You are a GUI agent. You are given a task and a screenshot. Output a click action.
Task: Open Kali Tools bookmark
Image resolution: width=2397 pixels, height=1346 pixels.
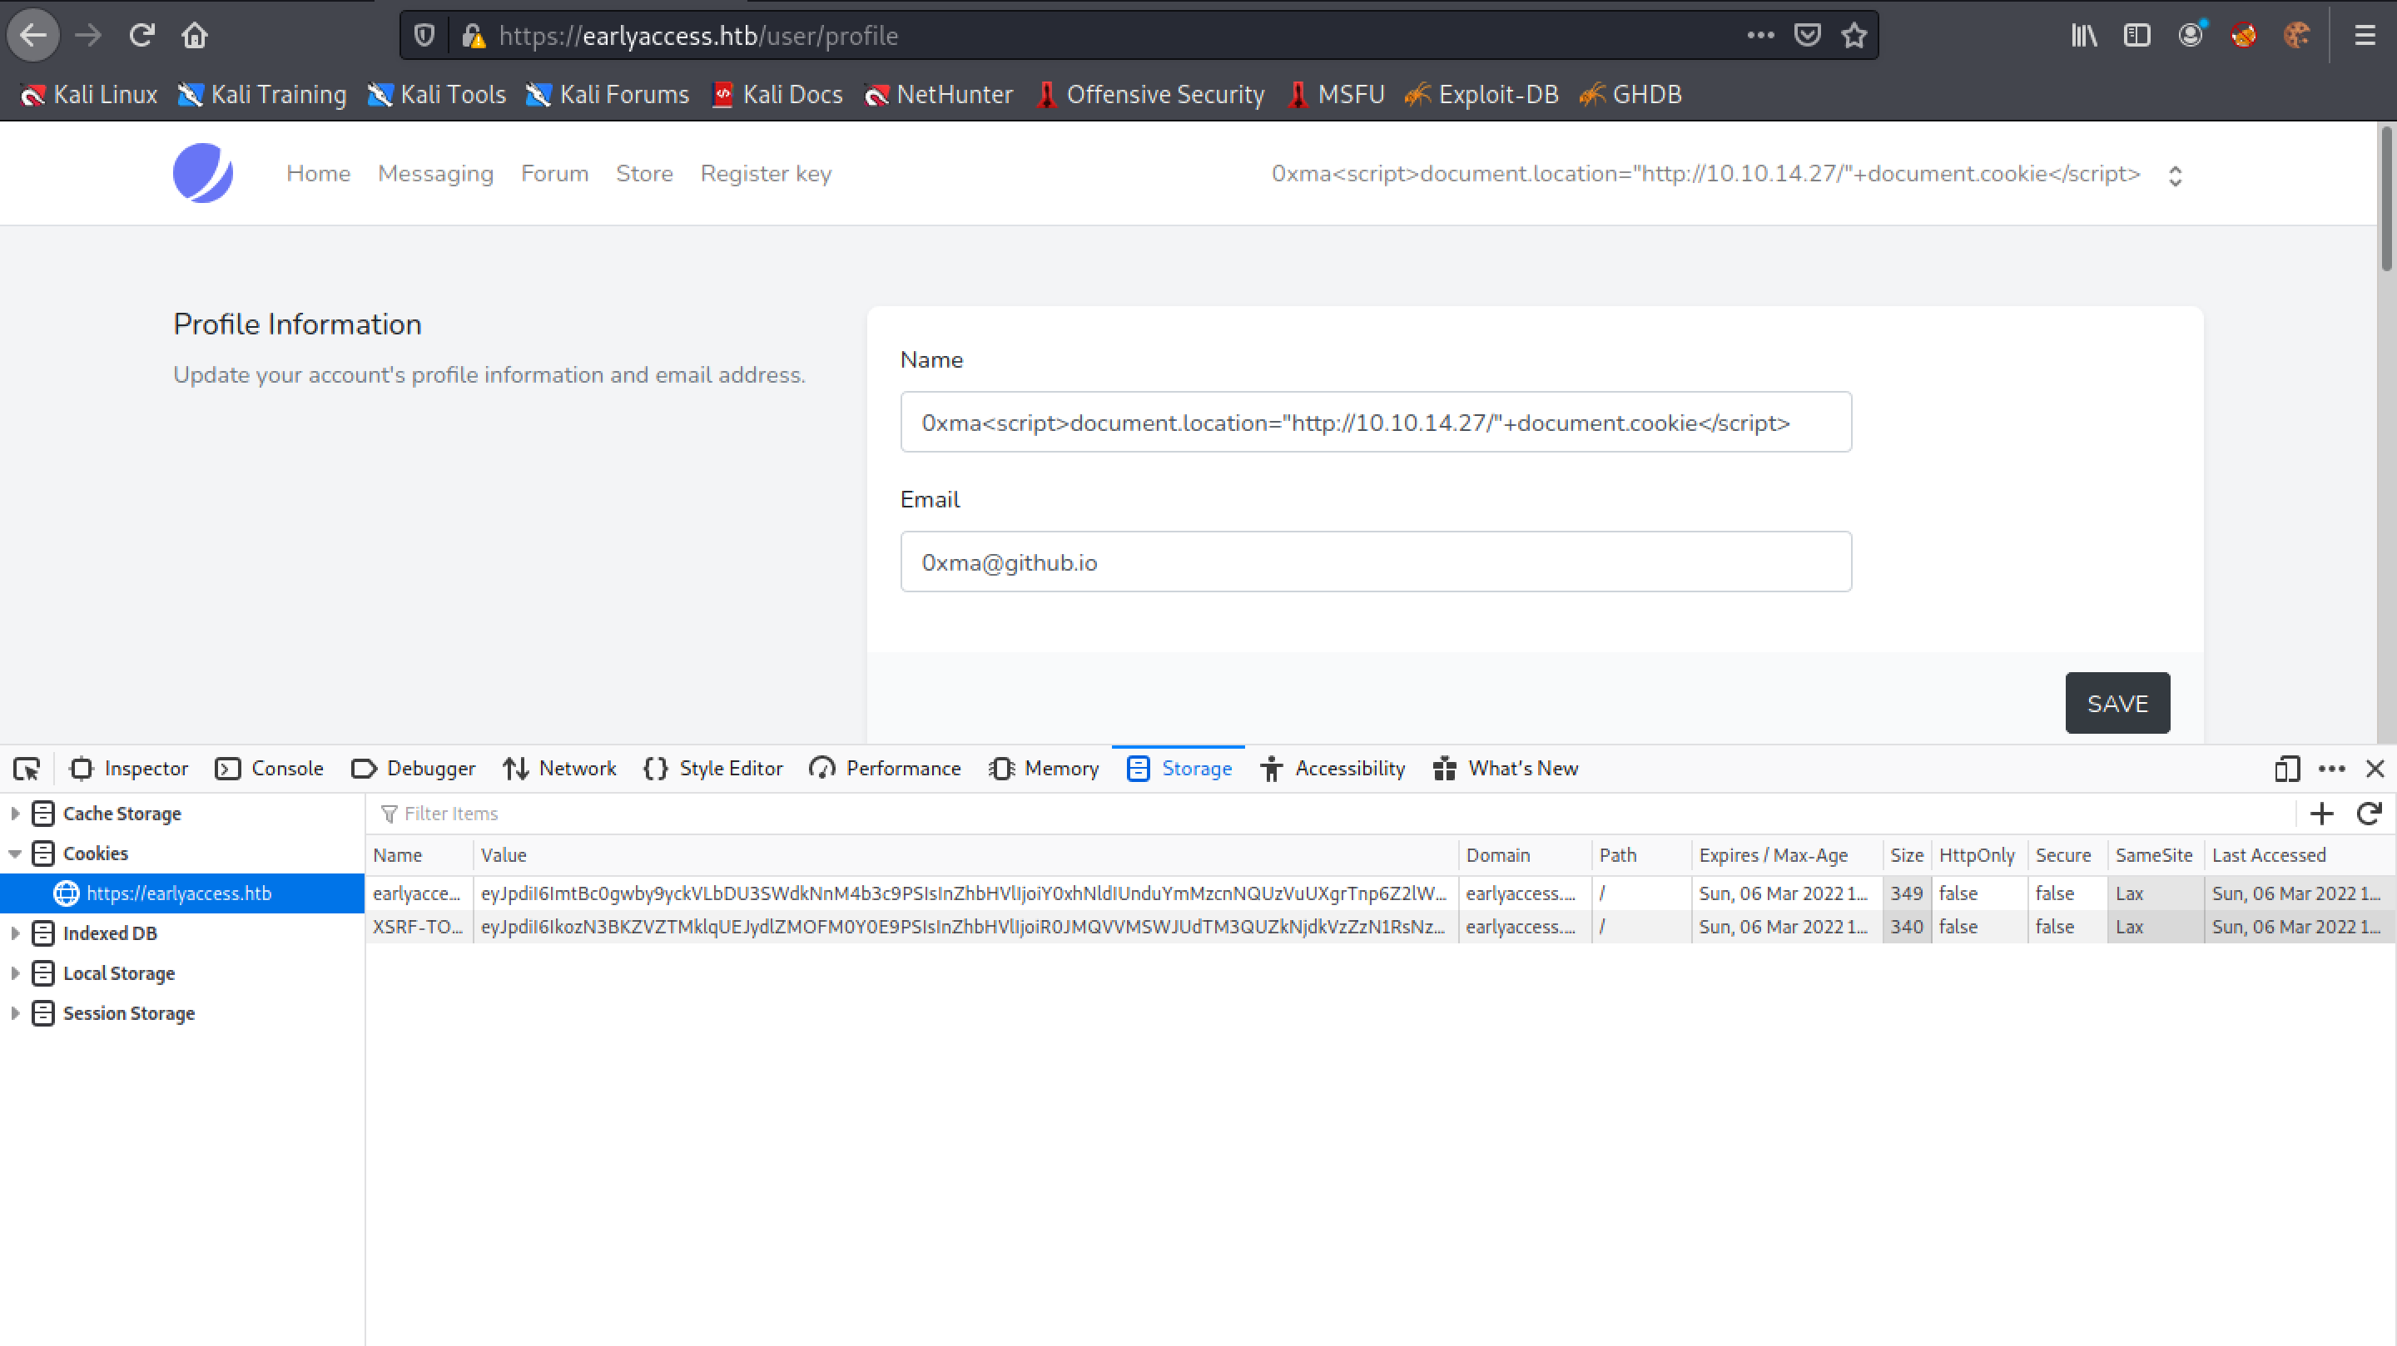click(436, 95)
